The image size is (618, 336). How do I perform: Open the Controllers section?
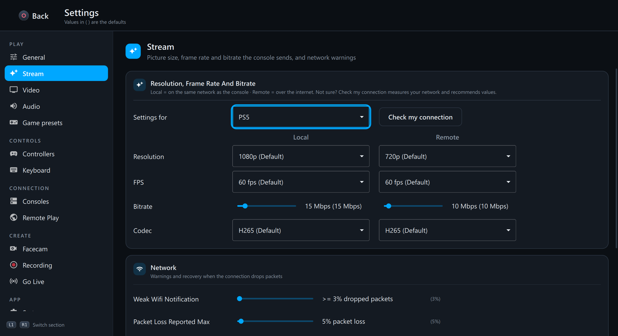[x=56, y=154]
